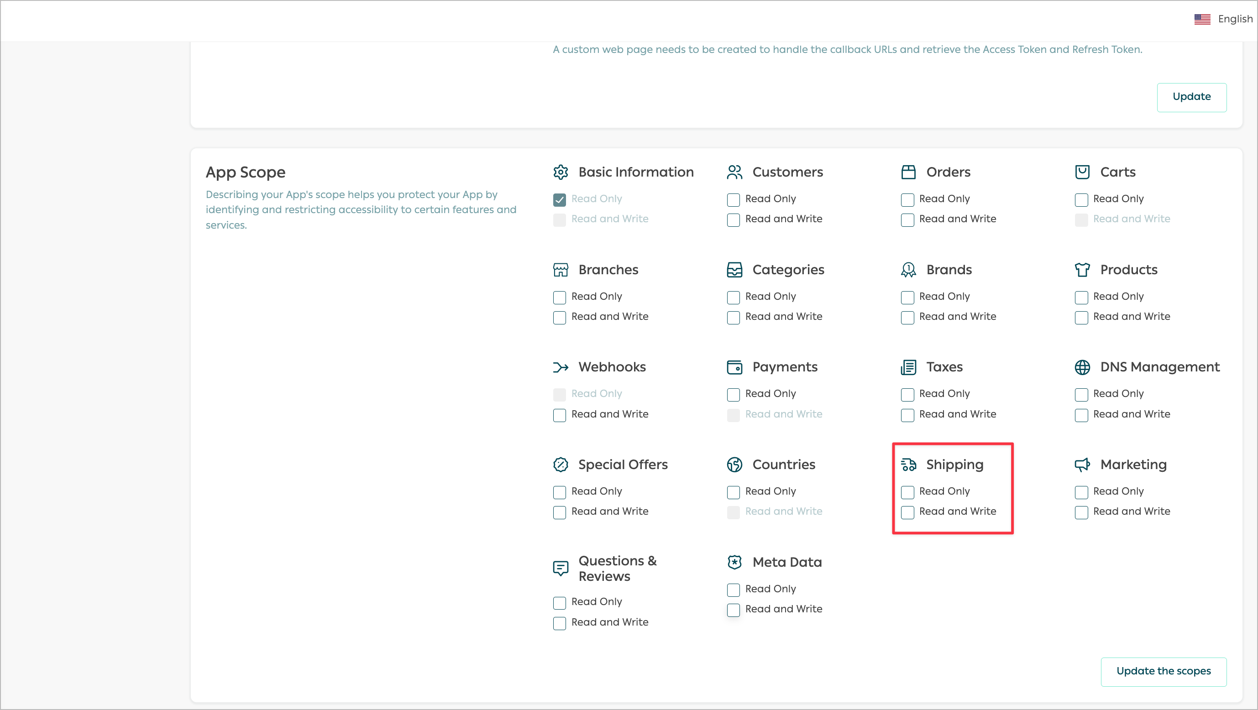Viewport: 1258px width, 710px height.
Task: Check Countries Read Only
Action: [733, 492]
